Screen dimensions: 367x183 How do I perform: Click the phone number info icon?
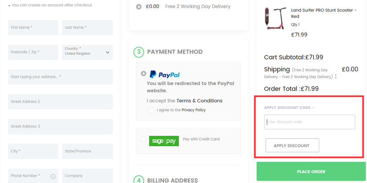[x=53, y=176]
